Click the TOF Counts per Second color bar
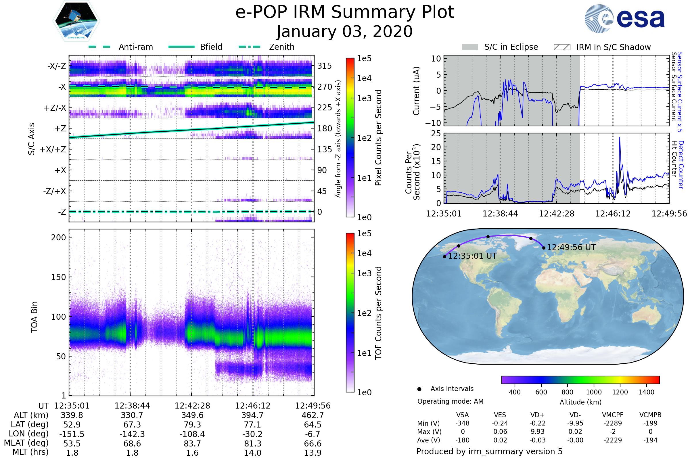690x460 pixels. click(350, 313)
